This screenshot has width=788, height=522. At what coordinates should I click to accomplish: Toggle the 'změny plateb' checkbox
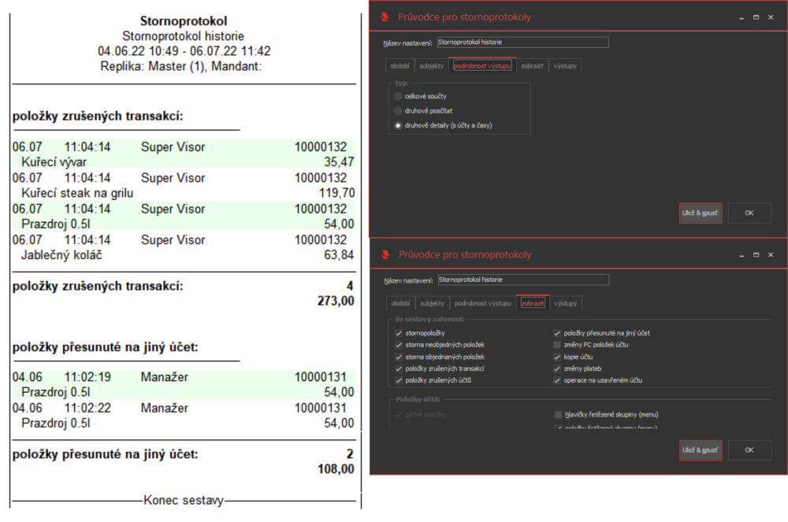coord(557,368)
